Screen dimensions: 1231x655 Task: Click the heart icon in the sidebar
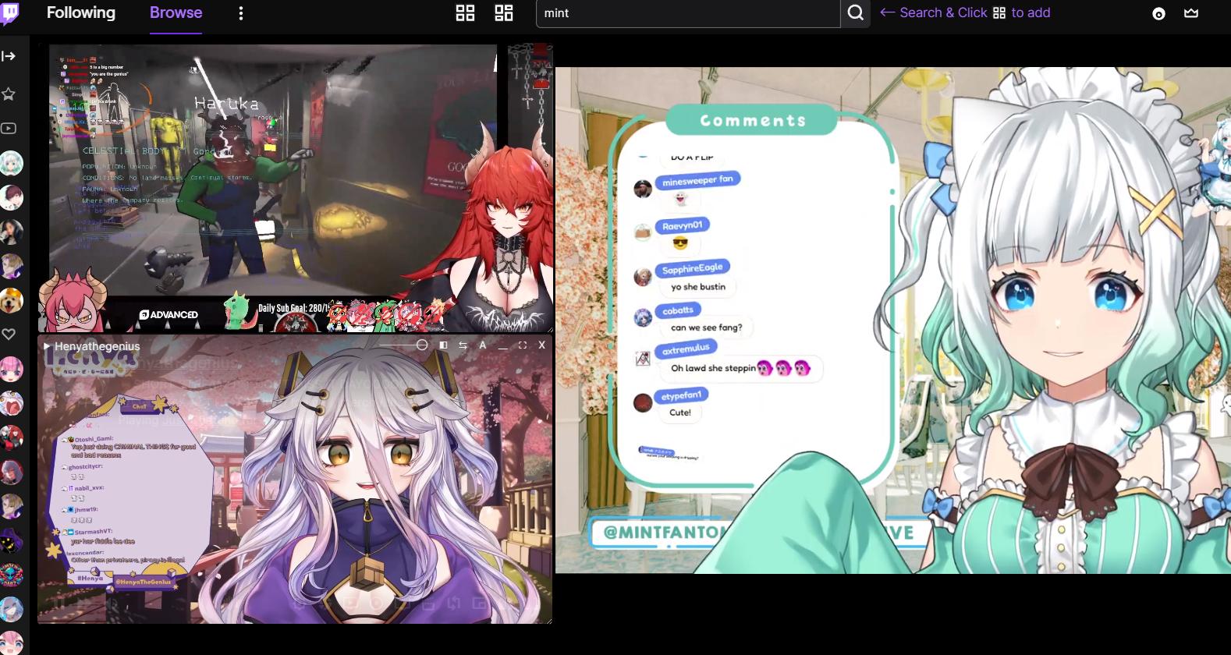[9, 334]
